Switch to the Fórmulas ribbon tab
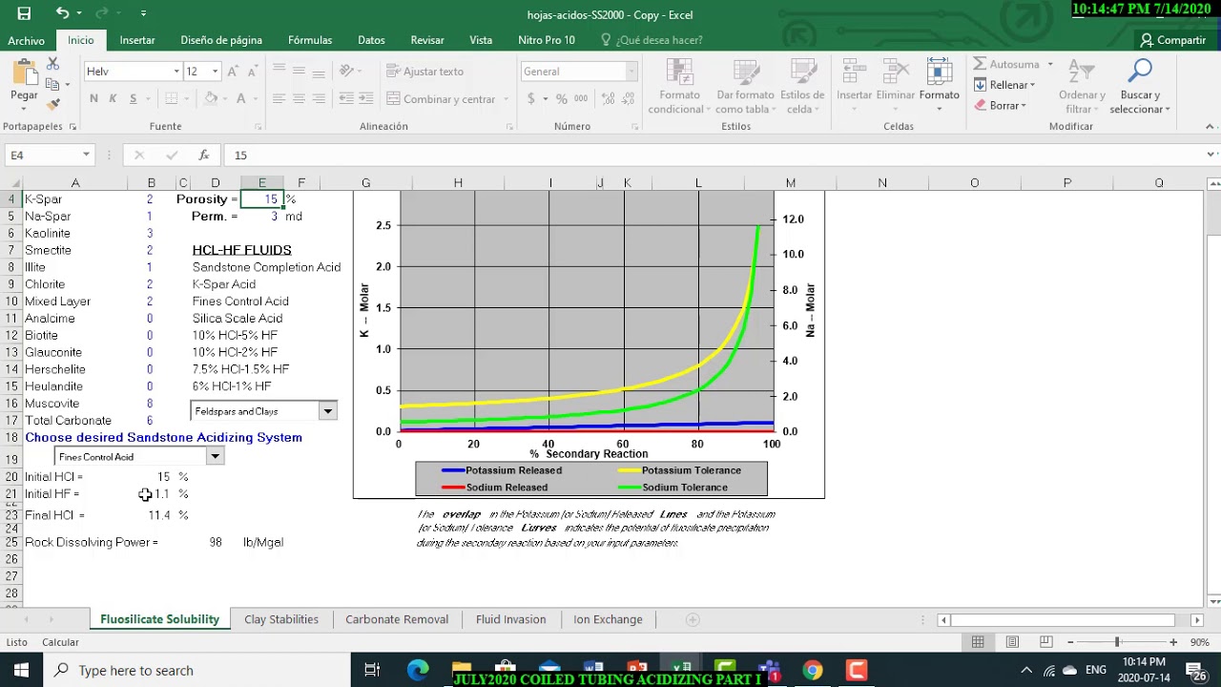This screenshot has width=1221, height=687. [310, 40]
